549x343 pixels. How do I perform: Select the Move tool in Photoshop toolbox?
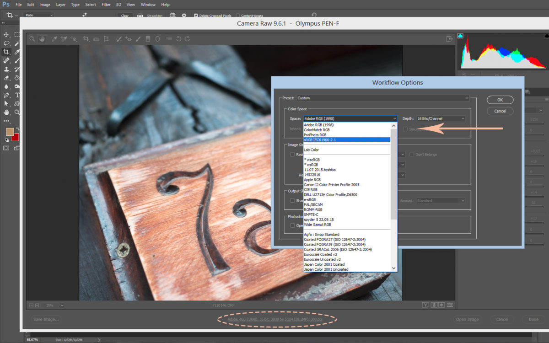tap(6, 35)
